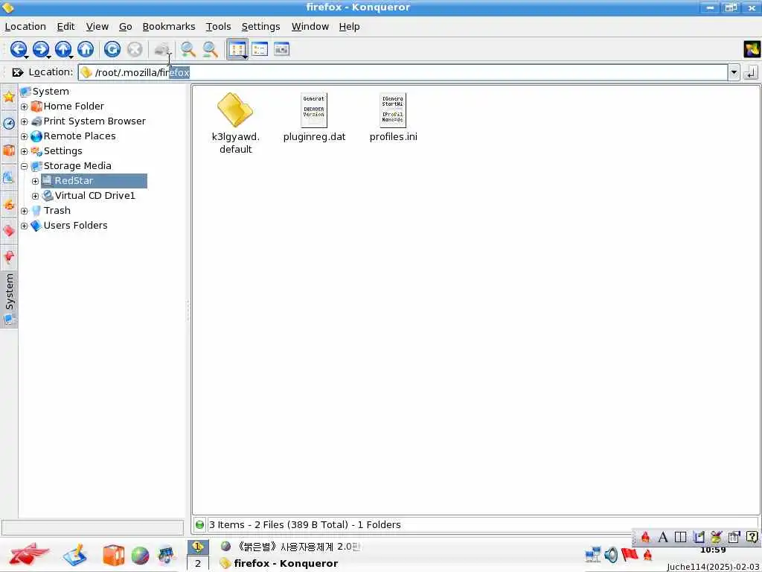The image size is (762, 572).
Task: Open the Tools menu
Action: point(218,27)
